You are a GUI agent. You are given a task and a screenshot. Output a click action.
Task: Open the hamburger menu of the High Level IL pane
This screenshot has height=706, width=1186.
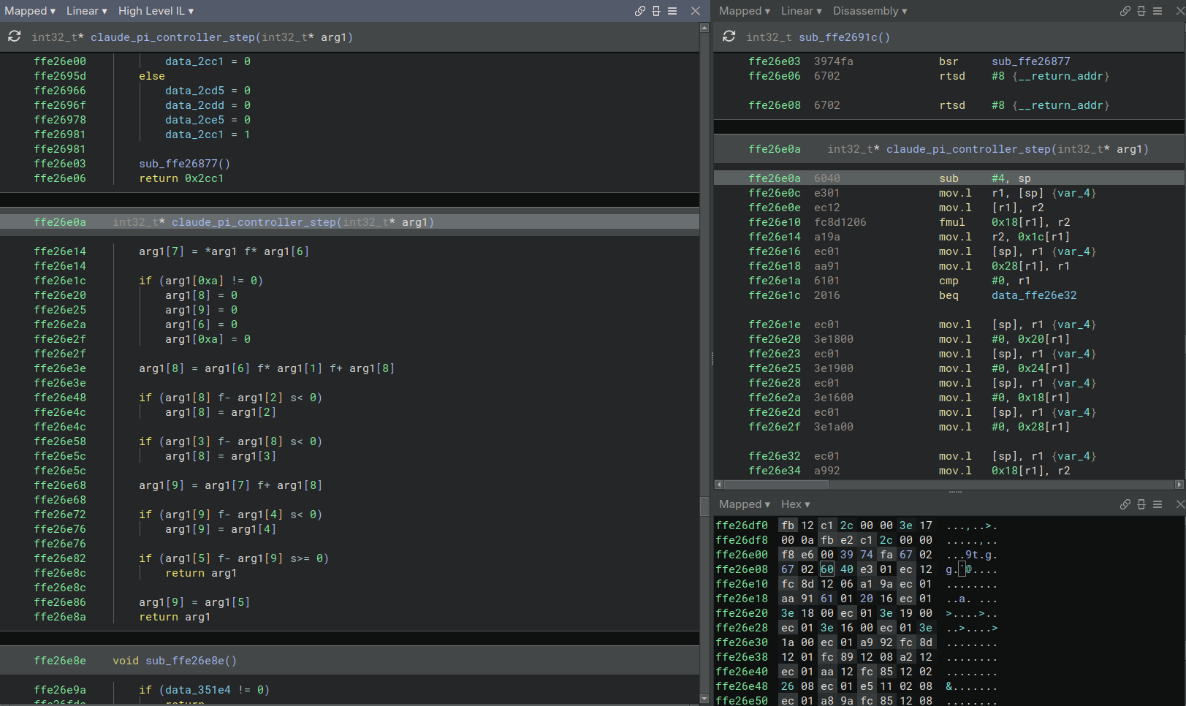point(672,11)
